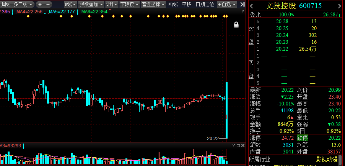
Task: Maximize the volume indicator panel
Action: [238, 145]
